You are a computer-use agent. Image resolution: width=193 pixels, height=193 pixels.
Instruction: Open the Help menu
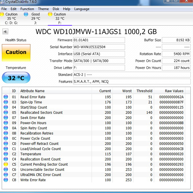67,9
